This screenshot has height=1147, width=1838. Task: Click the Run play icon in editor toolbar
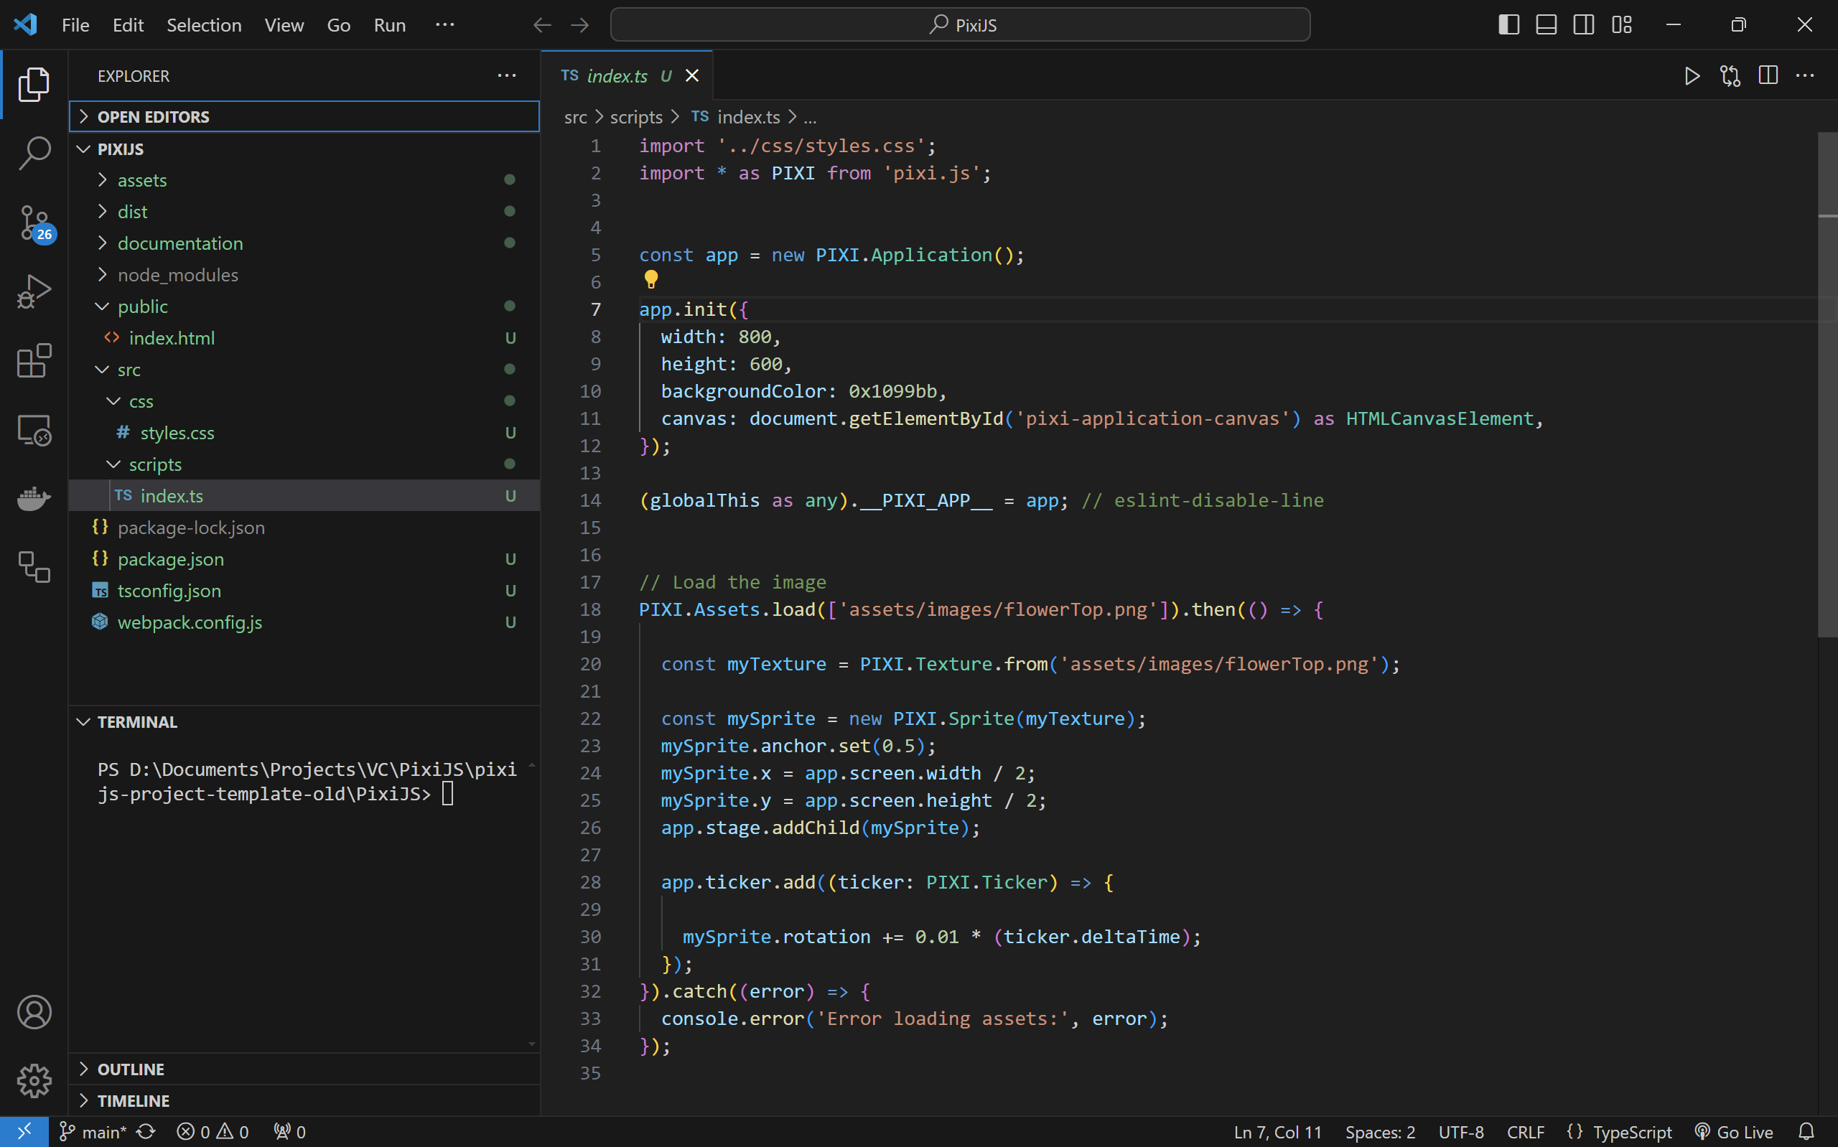(x=1692, y=76)
